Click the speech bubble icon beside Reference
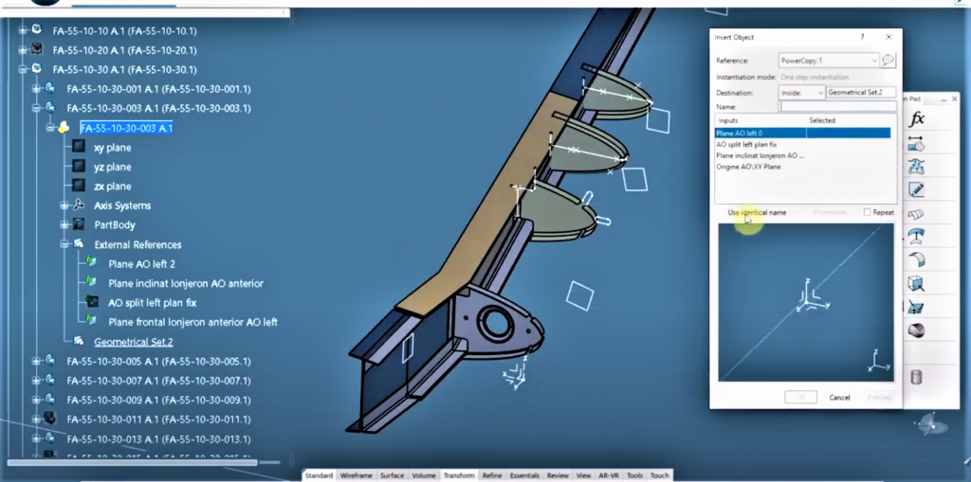This screenshot has height=482, width=971. coord(889,61)
